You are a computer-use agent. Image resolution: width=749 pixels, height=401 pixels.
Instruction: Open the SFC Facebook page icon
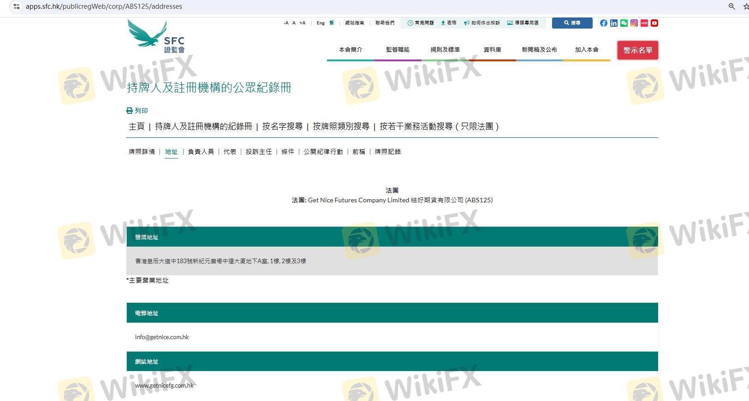point(603,23)
